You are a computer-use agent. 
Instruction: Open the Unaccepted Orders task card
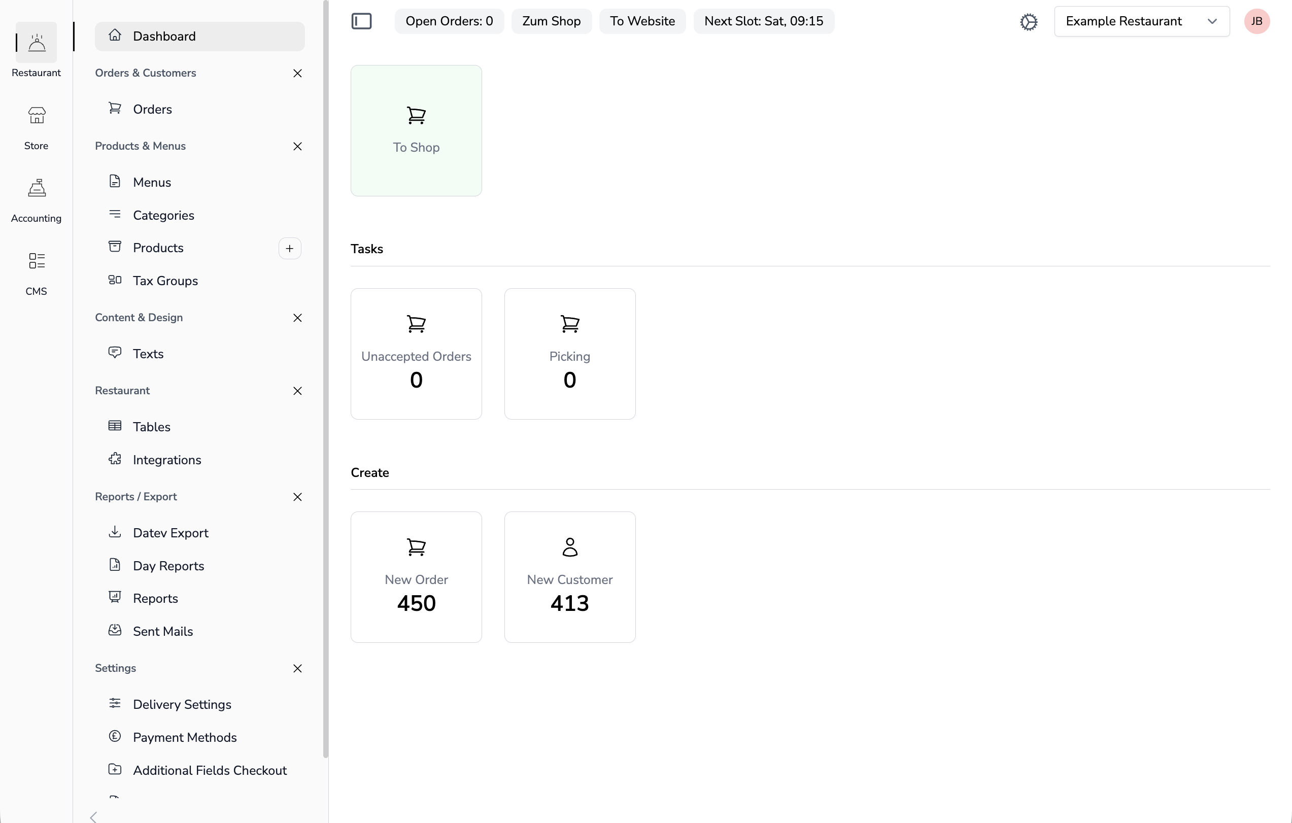416,354
